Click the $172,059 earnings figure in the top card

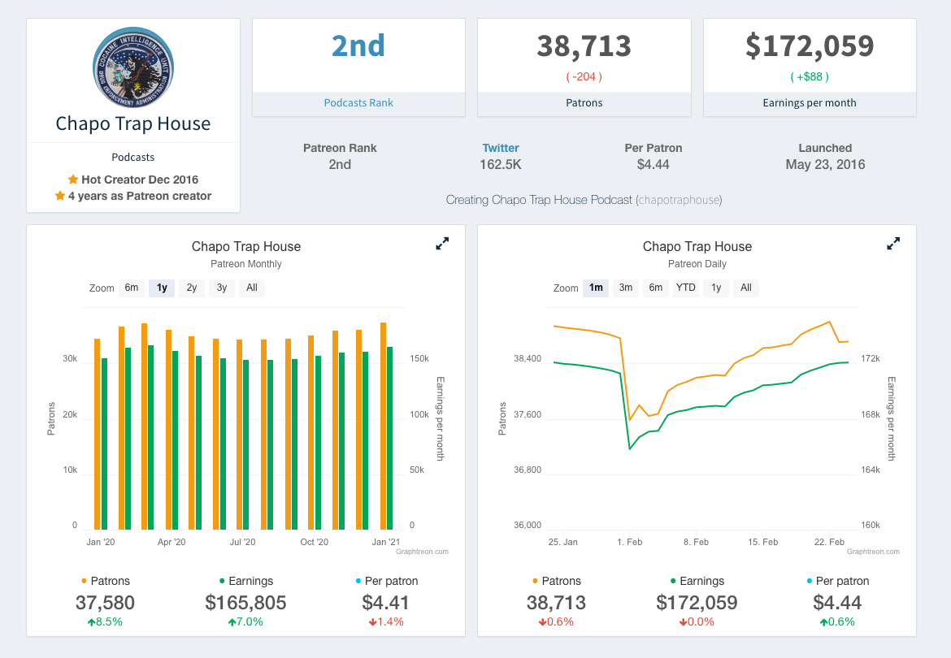(x=810, y=46)
